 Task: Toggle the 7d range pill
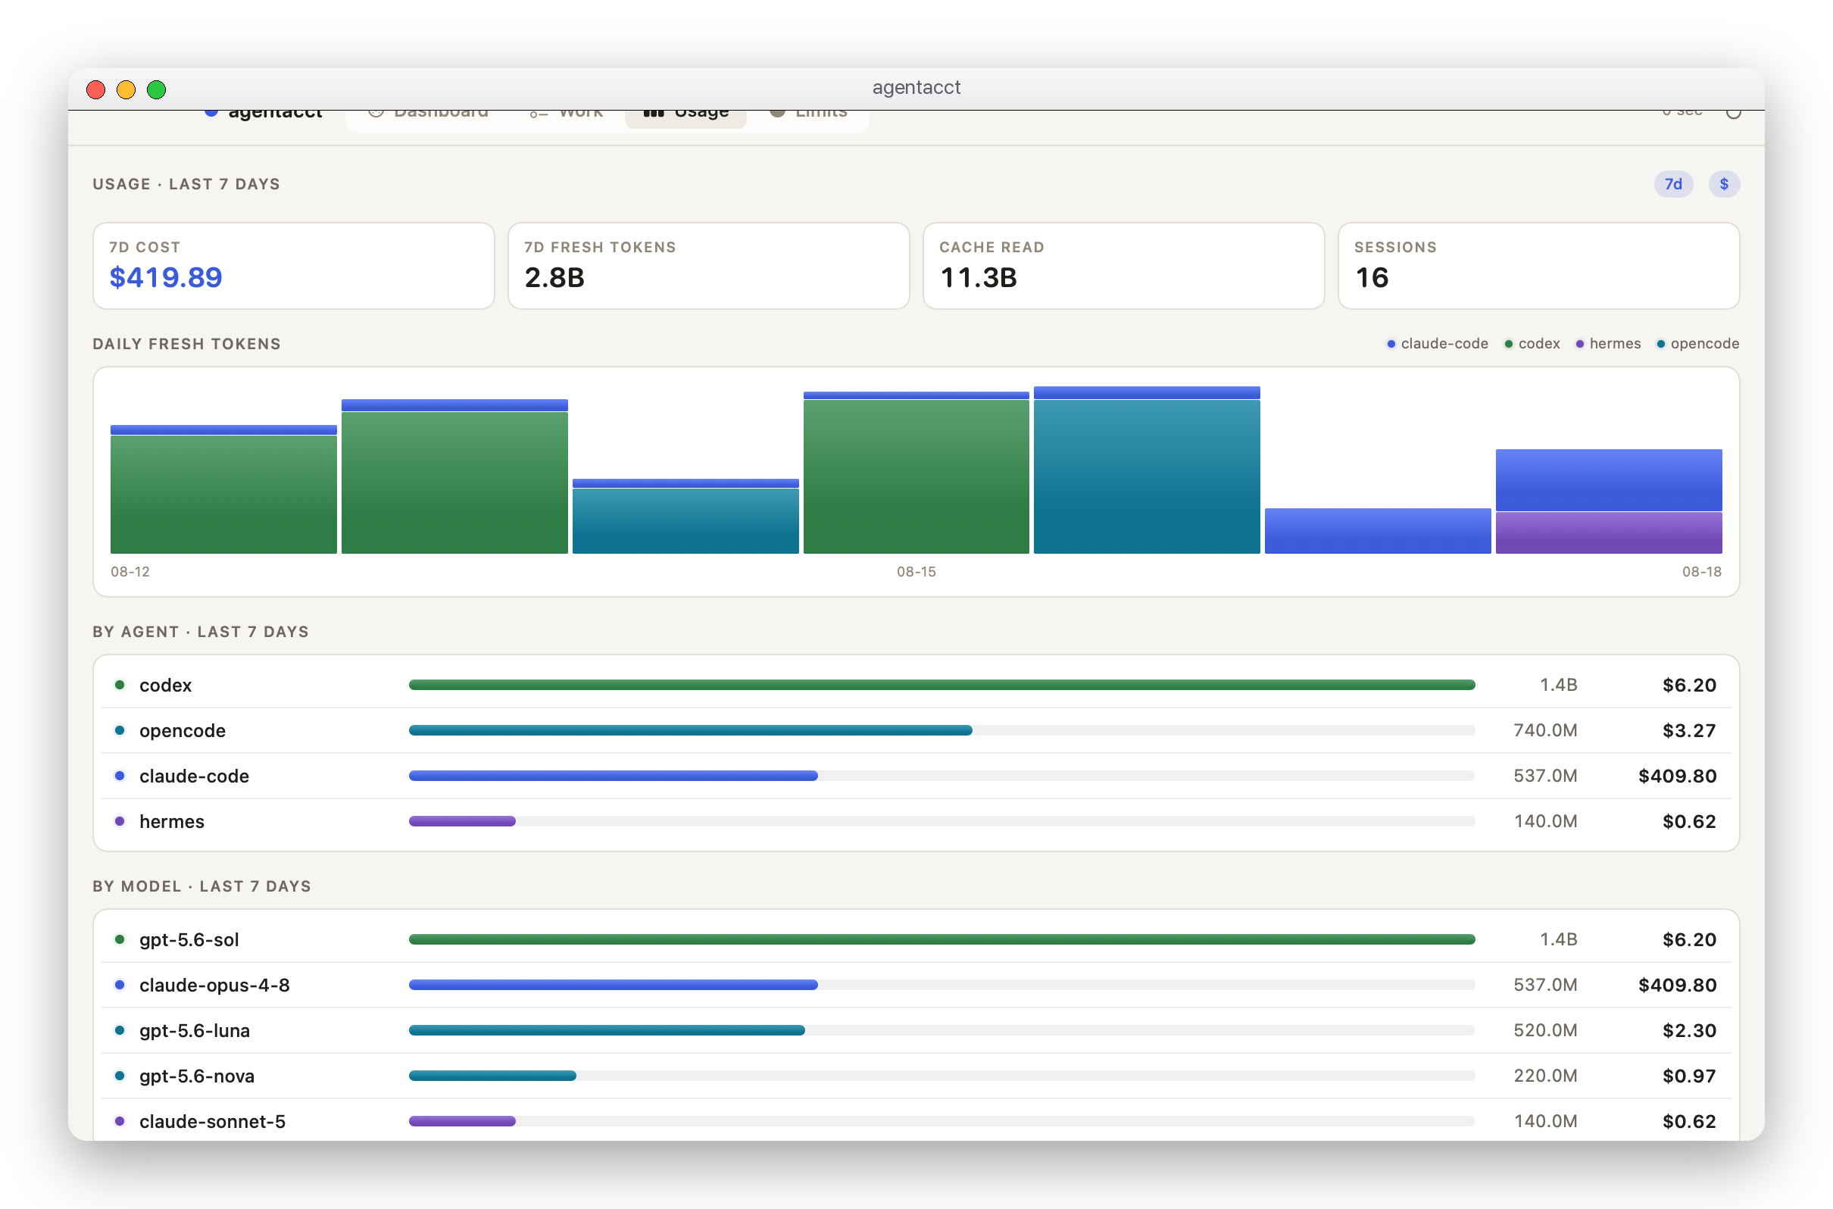pos(1672,184)
